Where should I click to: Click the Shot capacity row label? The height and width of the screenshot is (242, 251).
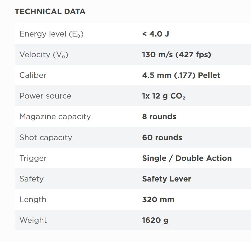[x=46, y=137]
